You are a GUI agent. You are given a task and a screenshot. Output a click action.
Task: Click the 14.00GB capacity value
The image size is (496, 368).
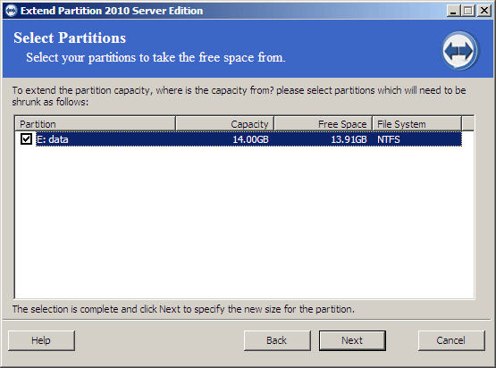(250, 139)
